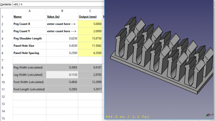Select row 12 header

[6, 96]
